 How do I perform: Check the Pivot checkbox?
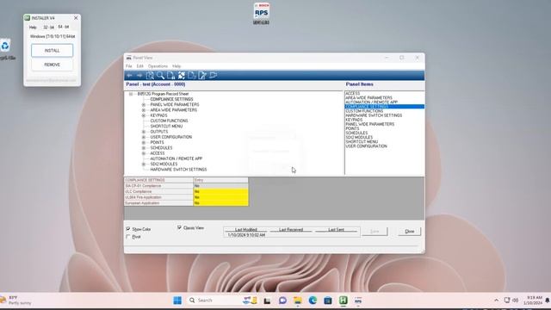click(128, 237)
